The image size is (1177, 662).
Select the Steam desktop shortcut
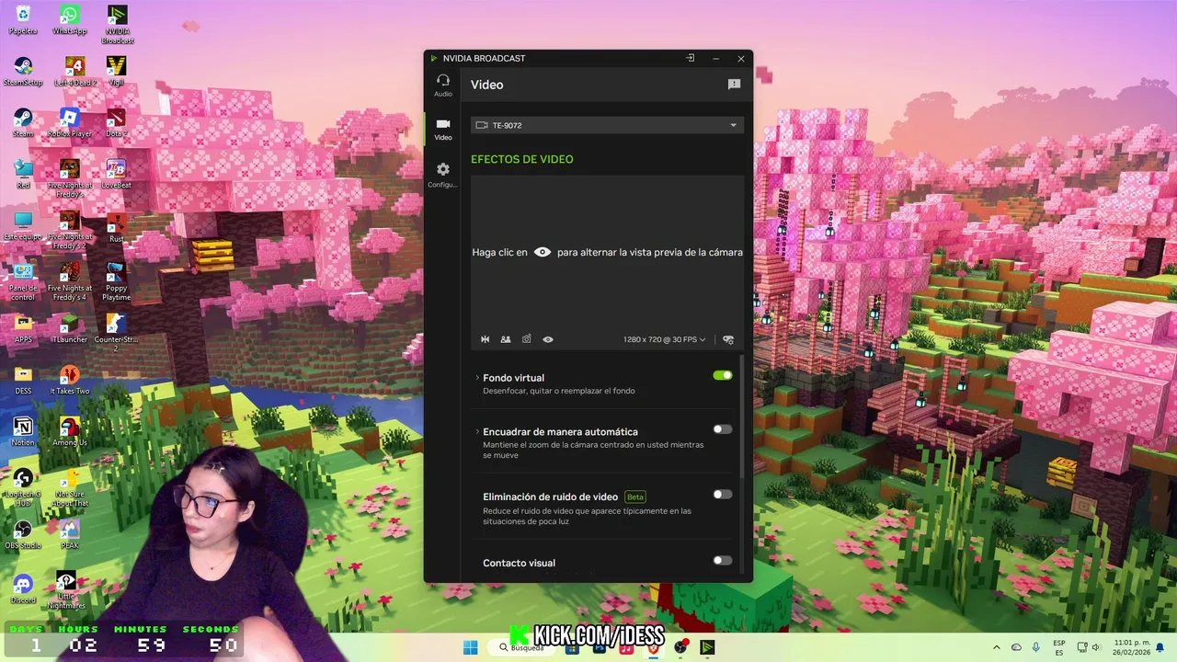(x=23, y=123)
